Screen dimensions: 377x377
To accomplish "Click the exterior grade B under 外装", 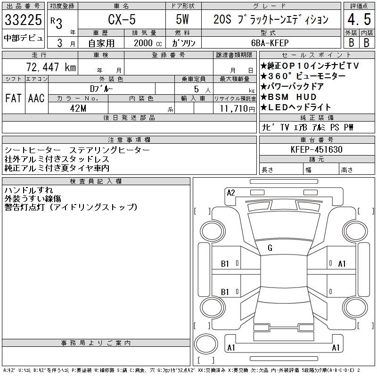I will pyautogui.click(x=351, y=42).
